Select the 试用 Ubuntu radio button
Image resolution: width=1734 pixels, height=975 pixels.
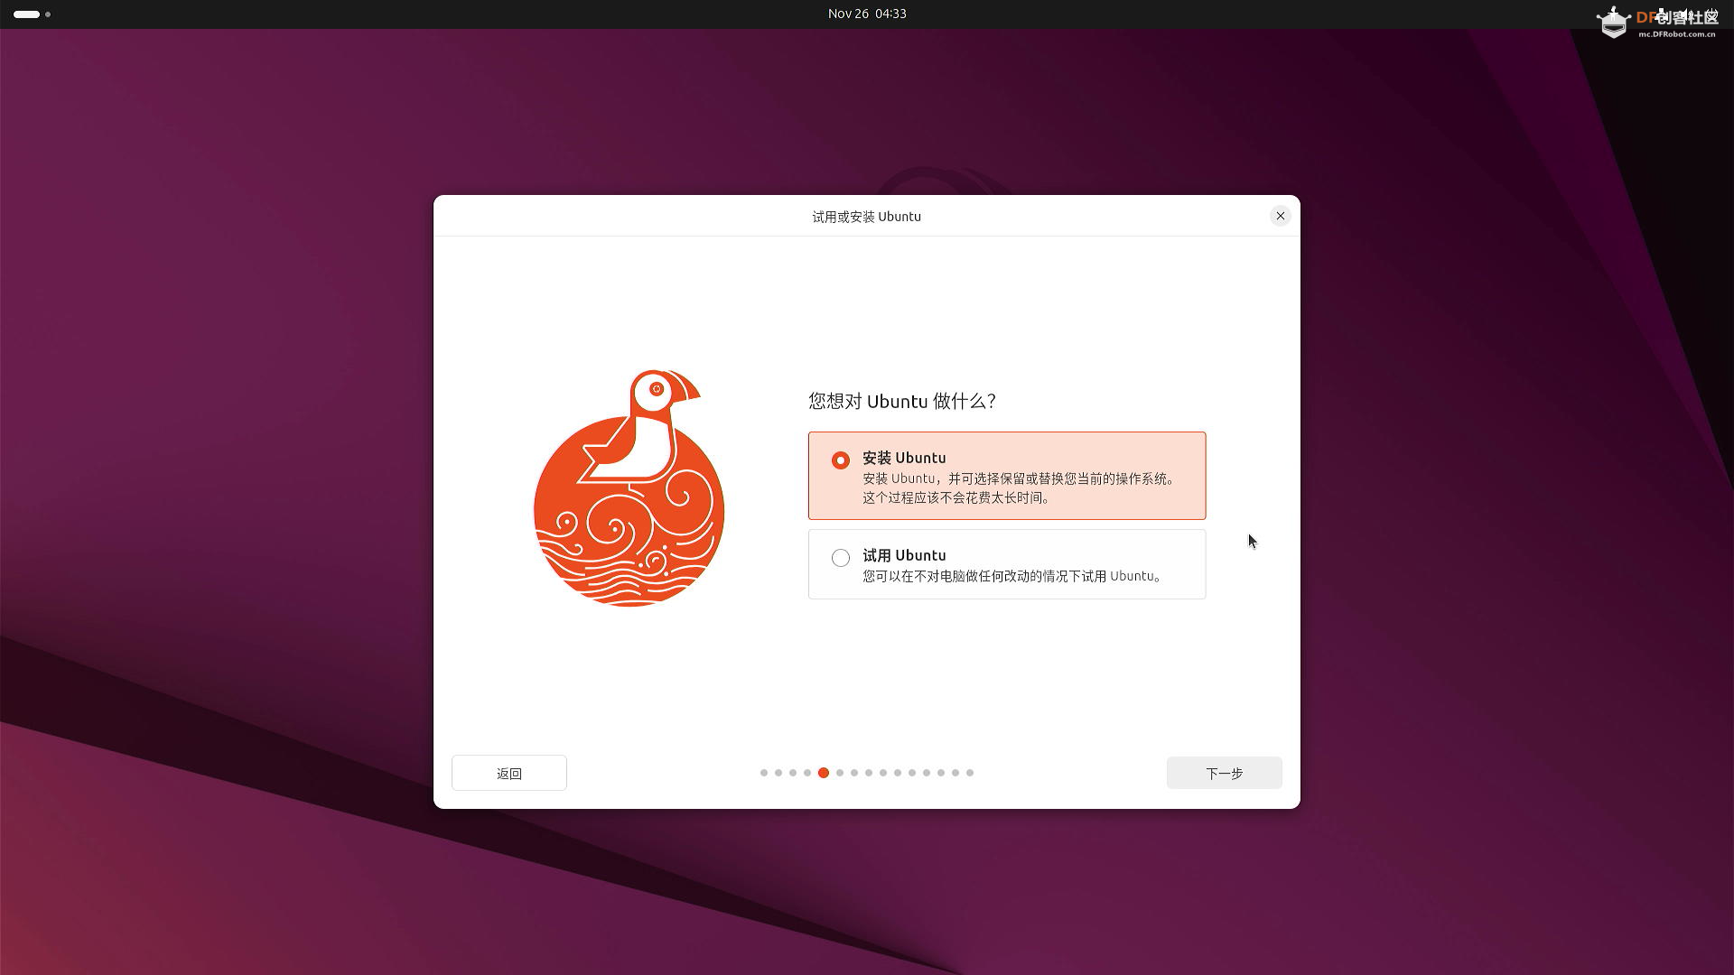841,558
